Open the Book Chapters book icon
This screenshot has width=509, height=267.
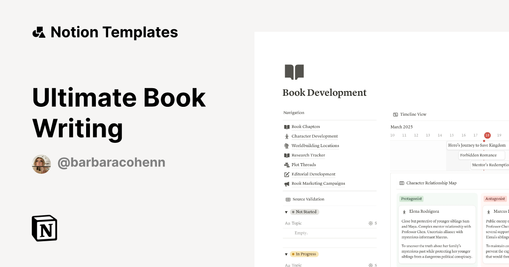point(287,126)
